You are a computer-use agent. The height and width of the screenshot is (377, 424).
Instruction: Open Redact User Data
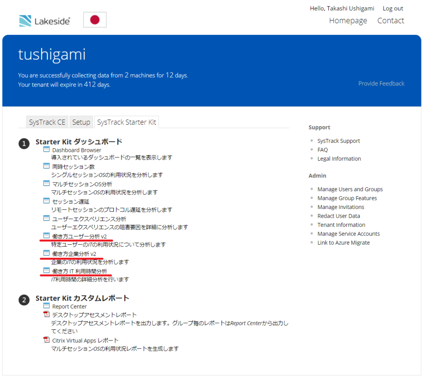click(339, 216)
